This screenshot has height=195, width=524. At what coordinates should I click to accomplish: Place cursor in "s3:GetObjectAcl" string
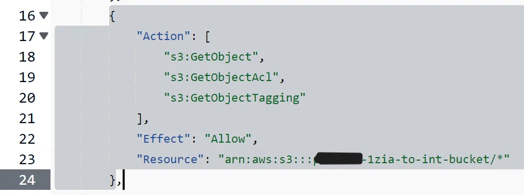coord(221,77)
